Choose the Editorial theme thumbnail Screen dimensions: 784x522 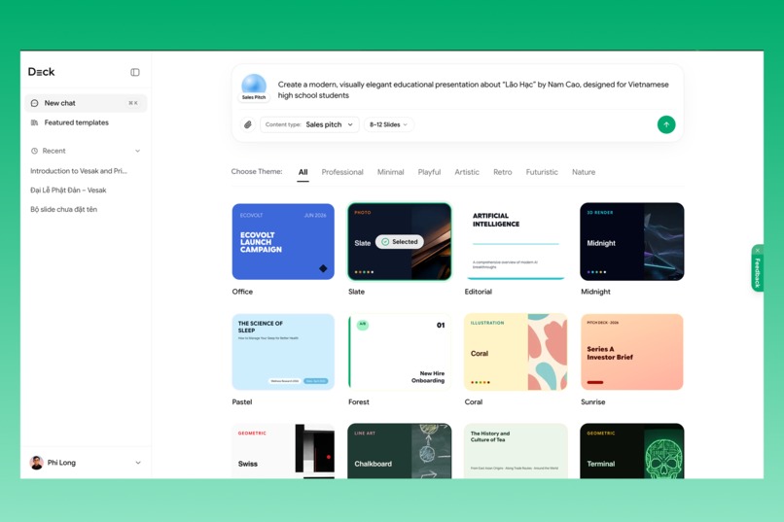coord(516,241)
